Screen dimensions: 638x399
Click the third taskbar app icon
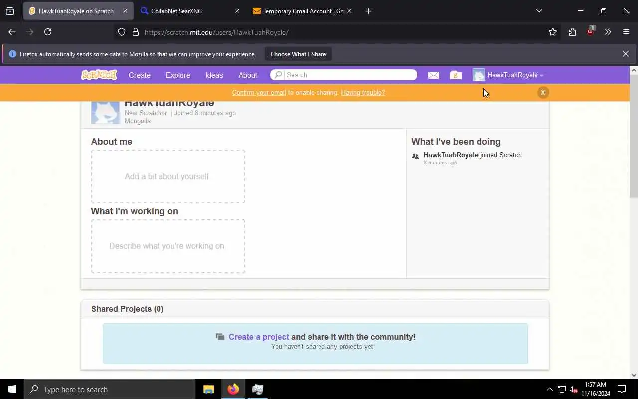click(x=258, y=389)
